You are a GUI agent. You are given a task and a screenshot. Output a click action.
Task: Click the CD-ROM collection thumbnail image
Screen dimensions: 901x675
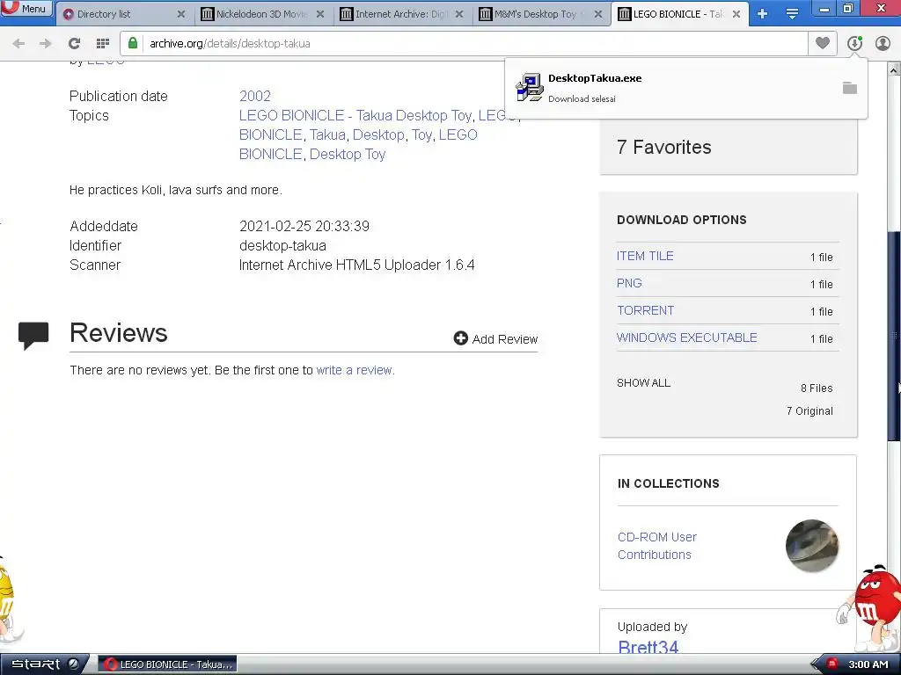811,546
